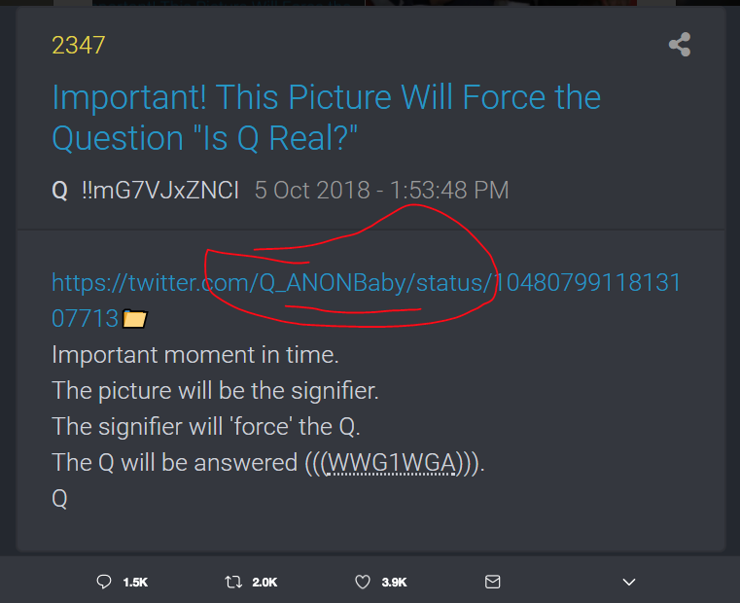This screenshot has height=603, width=740.
Task: Click the reply speech bubble icon
Action: pyautogui.click(x=104, y=582)
